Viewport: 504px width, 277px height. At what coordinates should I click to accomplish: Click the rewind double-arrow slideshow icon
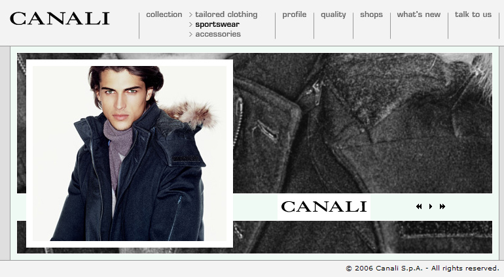coord(419,206)
